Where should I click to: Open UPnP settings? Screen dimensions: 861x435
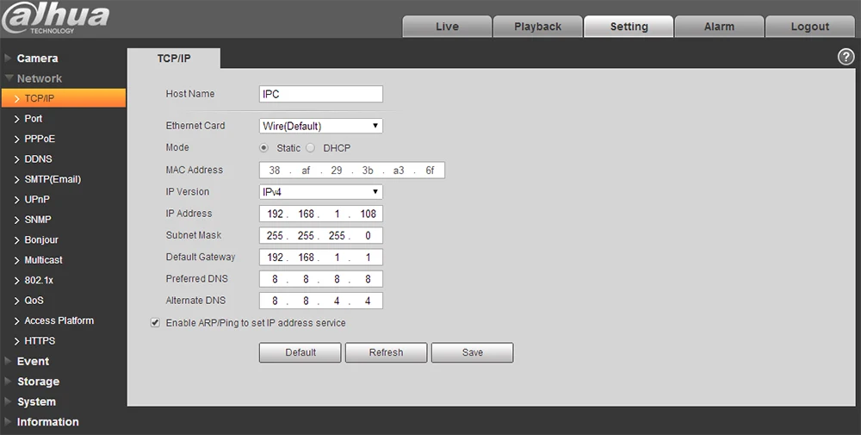point(37,199)
